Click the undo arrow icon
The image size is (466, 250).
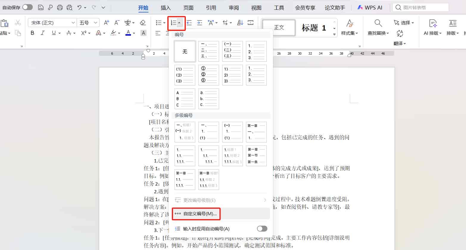point(80,7)
